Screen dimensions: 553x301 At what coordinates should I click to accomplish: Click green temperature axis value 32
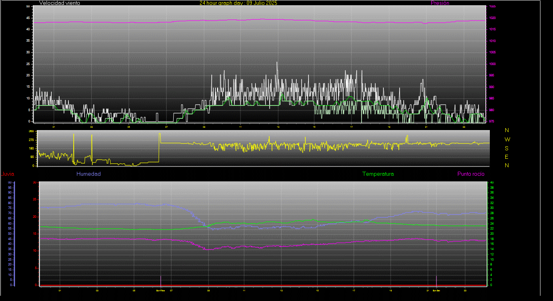click(492, 203)
